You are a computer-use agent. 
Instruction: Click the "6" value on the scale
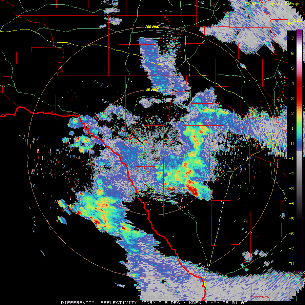(x=292, y=53)
